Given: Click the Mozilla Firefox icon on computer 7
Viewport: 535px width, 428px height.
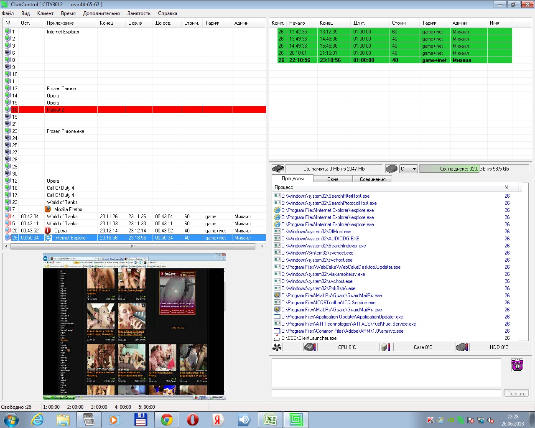Looking at the screenshot, I should (x=48, y=209).
